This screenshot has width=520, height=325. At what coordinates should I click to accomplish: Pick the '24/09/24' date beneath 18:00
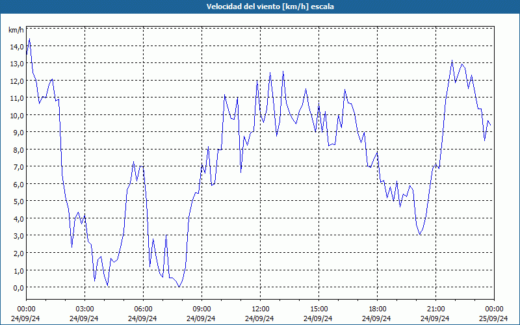377,318
